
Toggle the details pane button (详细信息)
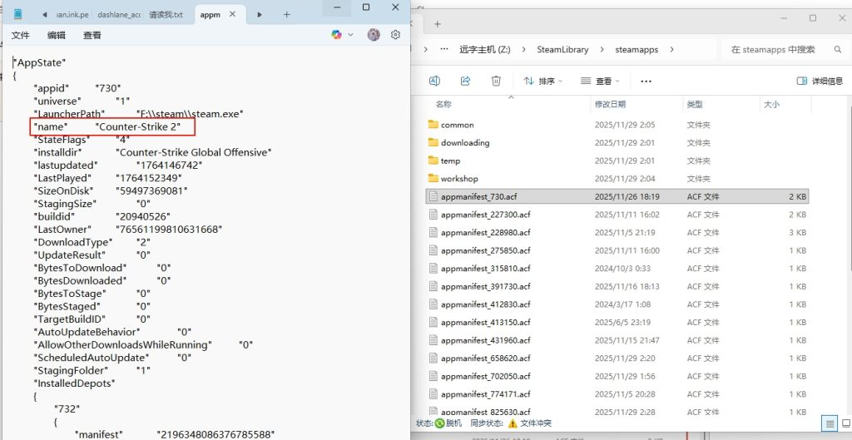(x=819, y=81)
